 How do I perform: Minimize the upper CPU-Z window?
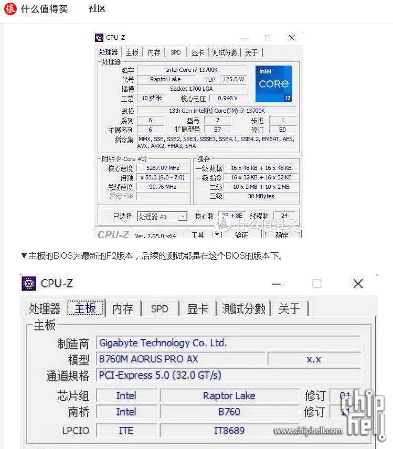tap(244, 38)
